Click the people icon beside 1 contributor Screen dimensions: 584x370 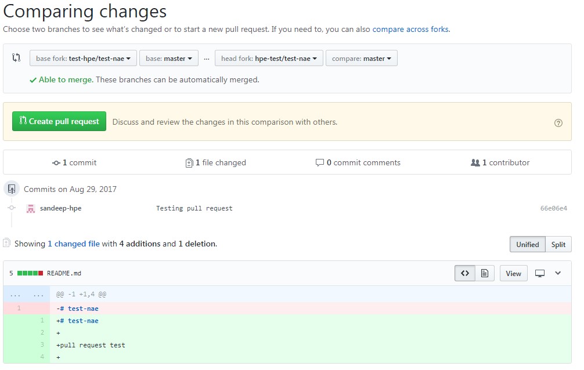point(475,162)
